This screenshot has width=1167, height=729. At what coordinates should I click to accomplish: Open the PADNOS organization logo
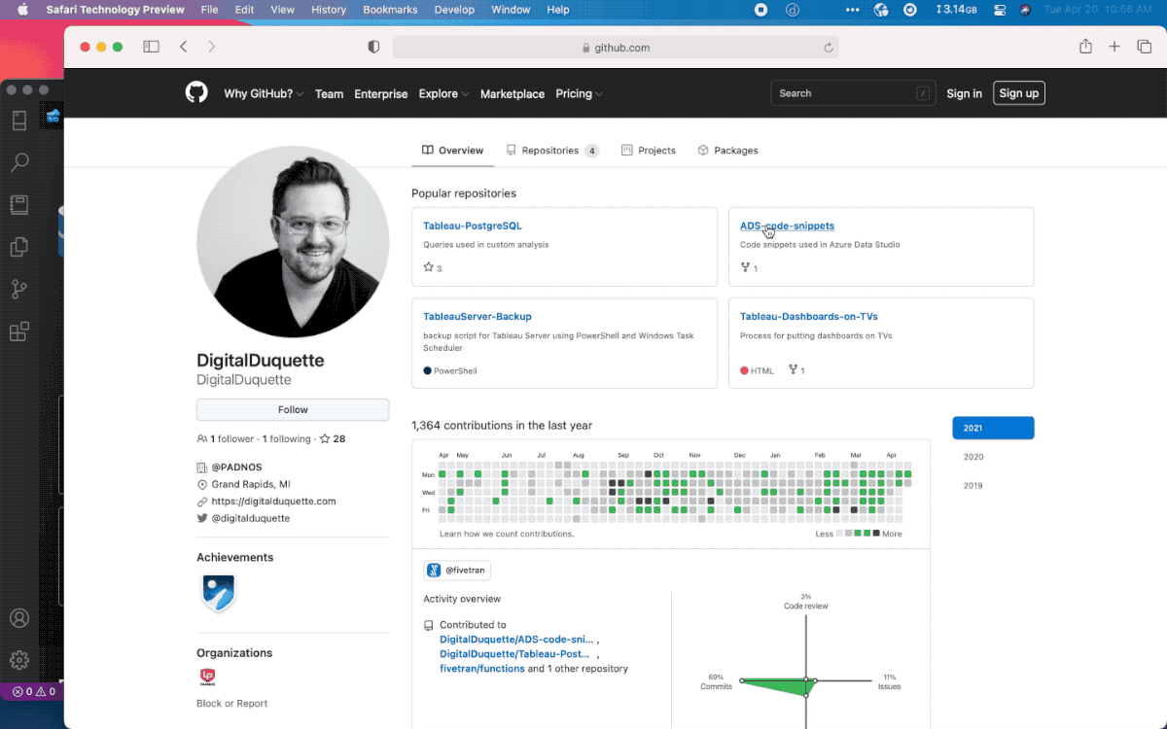[x=207, y=677]
